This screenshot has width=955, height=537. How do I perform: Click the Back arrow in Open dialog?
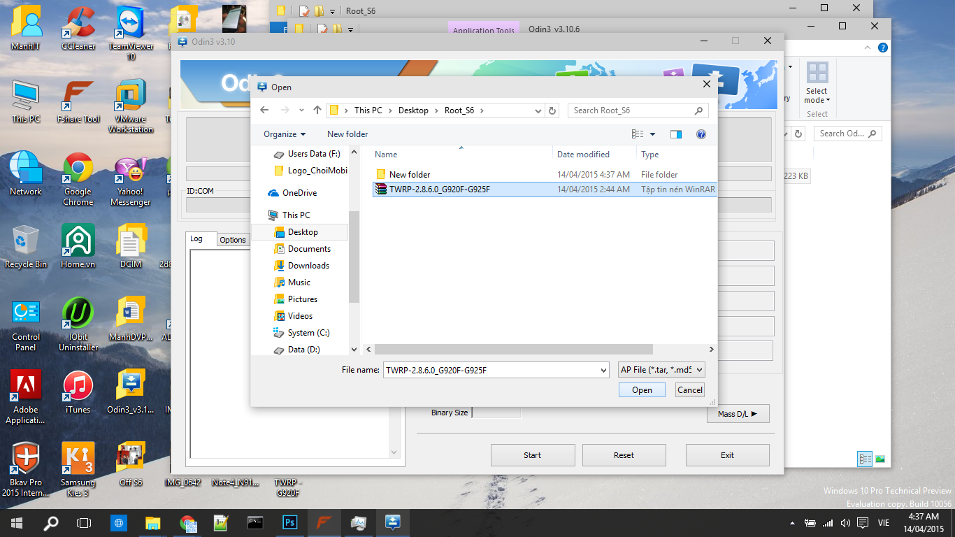pos(264,110)
